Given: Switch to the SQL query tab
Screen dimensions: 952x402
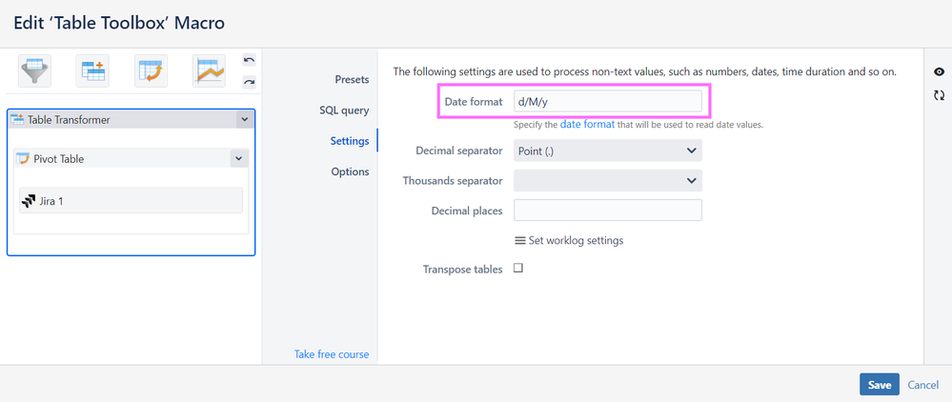Looking at the screenshot, I should click(344, 111).
